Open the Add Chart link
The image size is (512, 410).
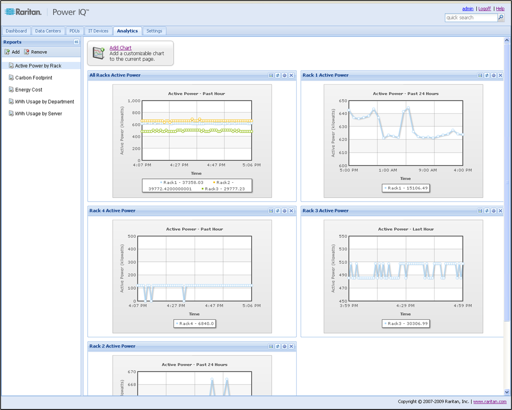120,47
